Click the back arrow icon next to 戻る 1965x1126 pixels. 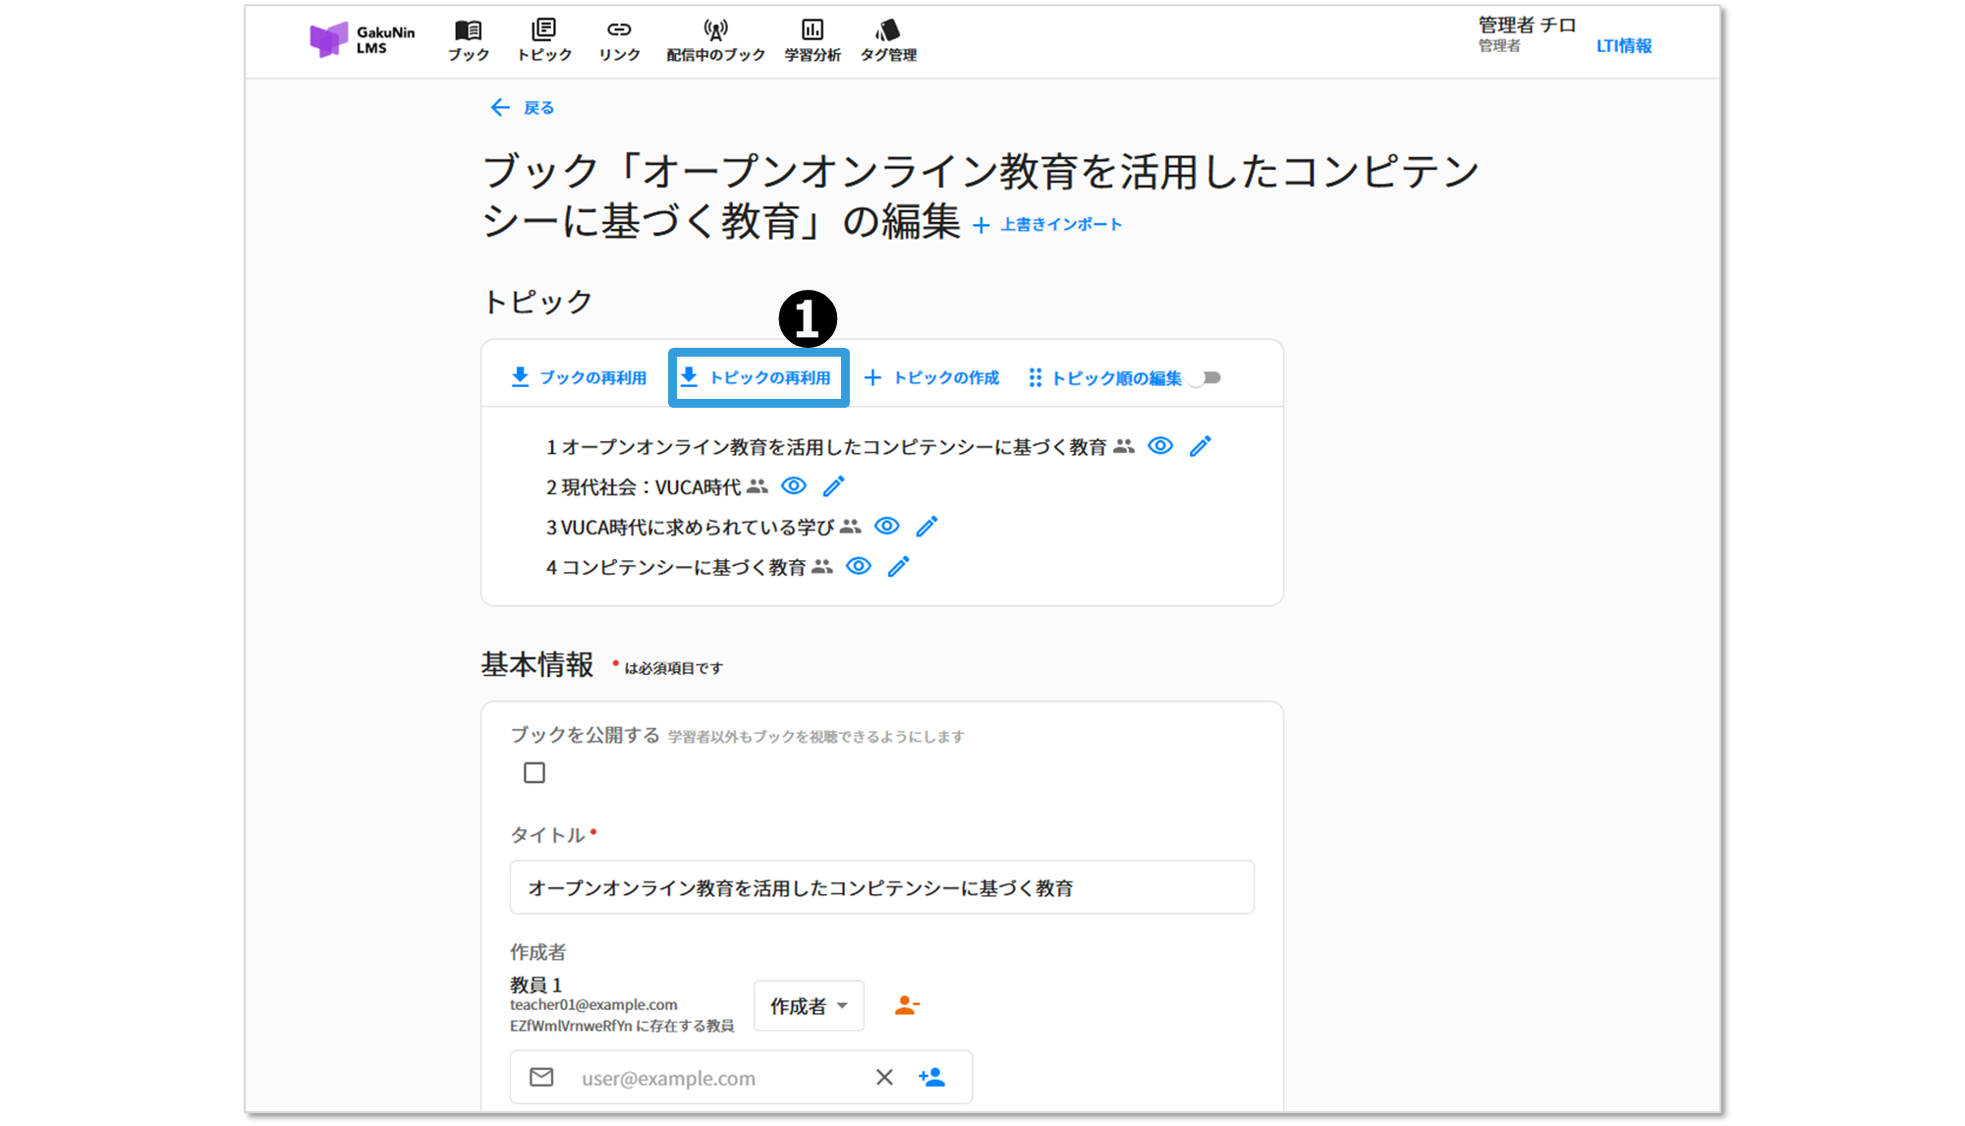click(x=500, y=108)
